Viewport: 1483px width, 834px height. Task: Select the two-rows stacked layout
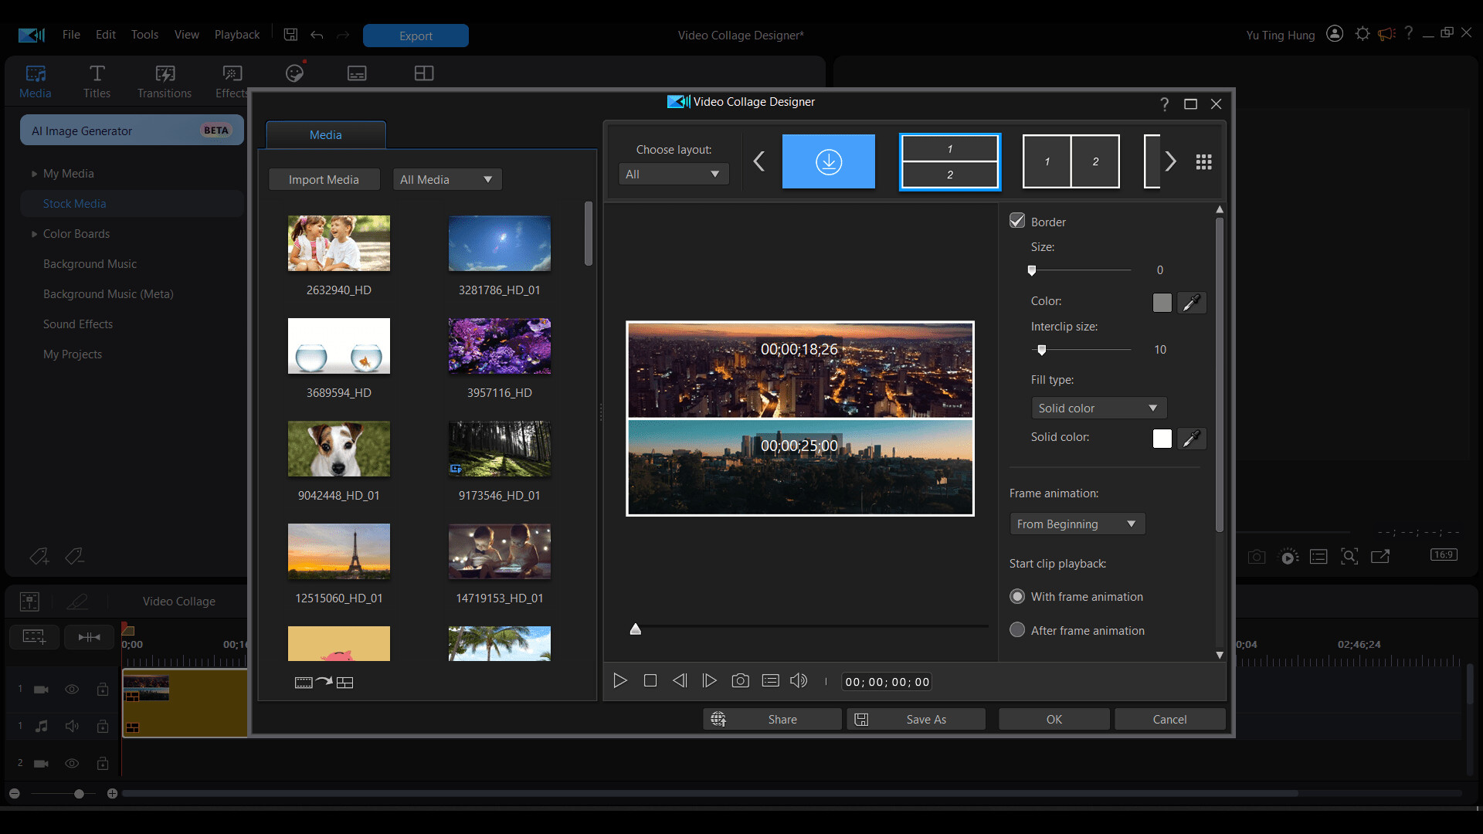click(x=949, y=161)
